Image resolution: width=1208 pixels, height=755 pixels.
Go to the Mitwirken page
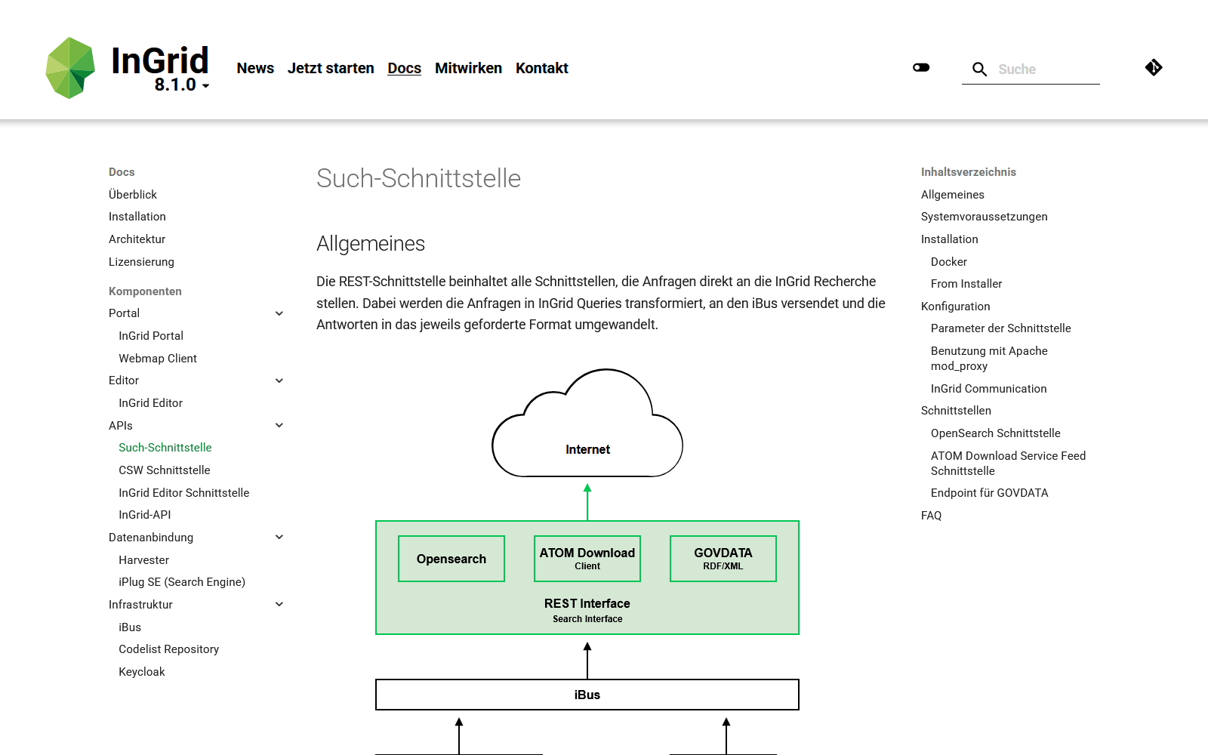click(468, 69)
